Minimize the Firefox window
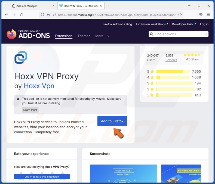 [x=189, y=6]
